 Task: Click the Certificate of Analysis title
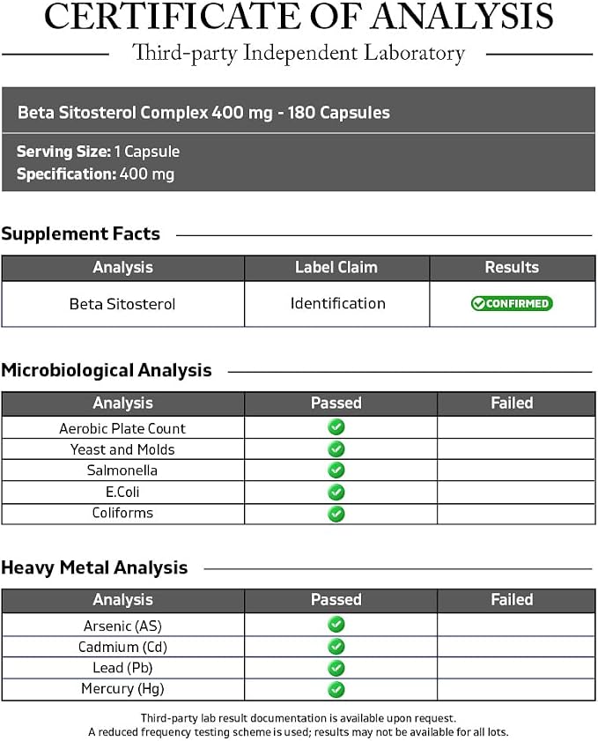(299, 17)
